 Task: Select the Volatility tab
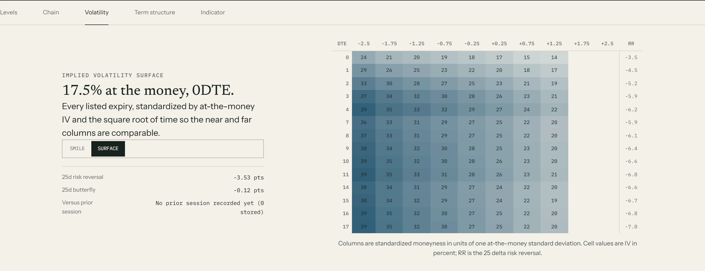coord(97,12)
